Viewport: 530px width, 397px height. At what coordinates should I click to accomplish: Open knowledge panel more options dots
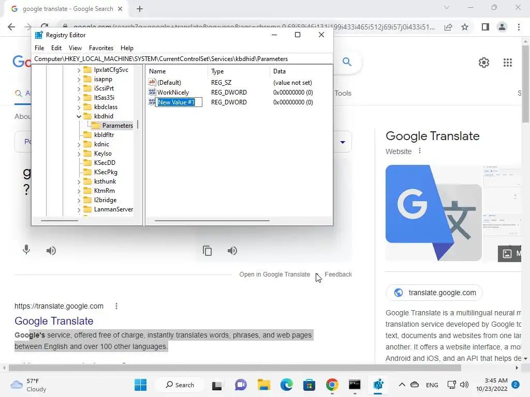coord(420,151)
